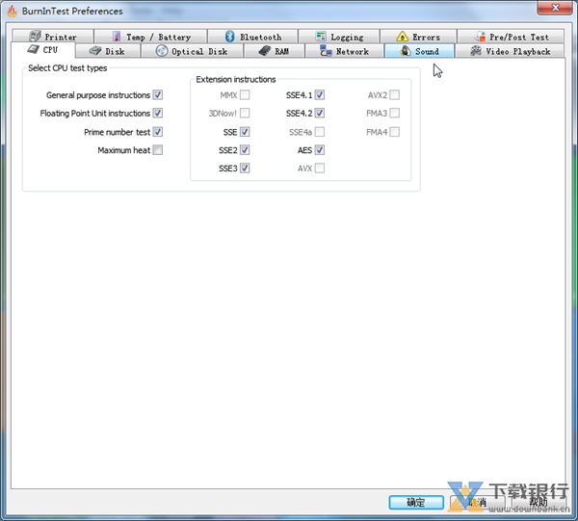The width and height of the screenshot is (578, 521).
Task: Select the Sound tab
Action: (x=419, y=51)
